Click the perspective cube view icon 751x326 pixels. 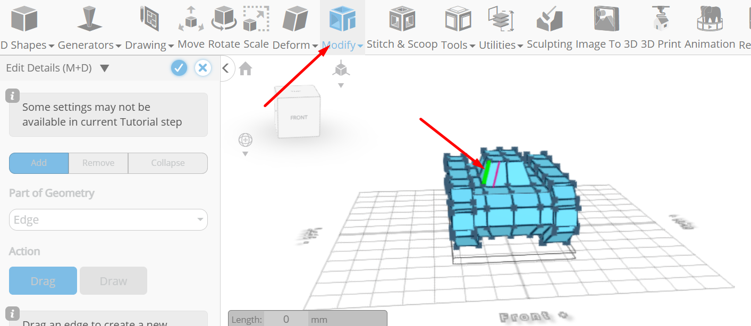[x=341, y=69]
